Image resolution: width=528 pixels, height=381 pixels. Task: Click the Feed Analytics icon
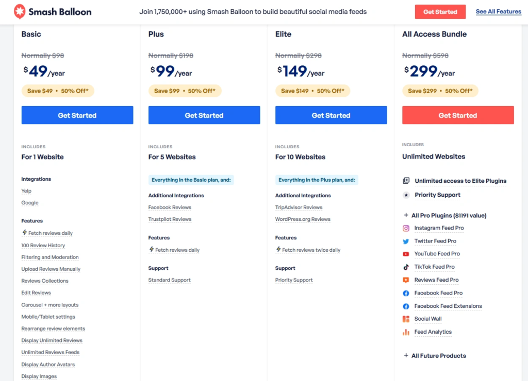tap(406, 332)
